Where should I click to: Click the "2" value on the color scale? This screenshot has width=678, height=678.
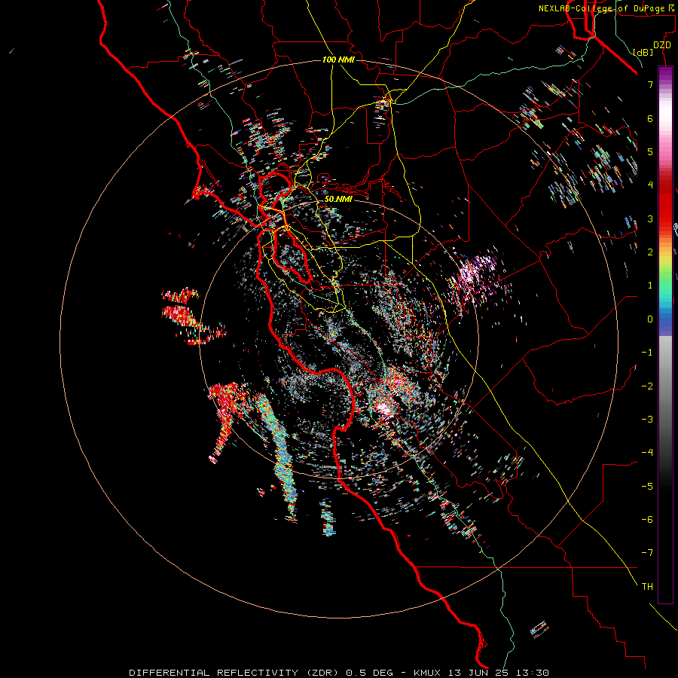pyautogui.click(x=650, y=252)
